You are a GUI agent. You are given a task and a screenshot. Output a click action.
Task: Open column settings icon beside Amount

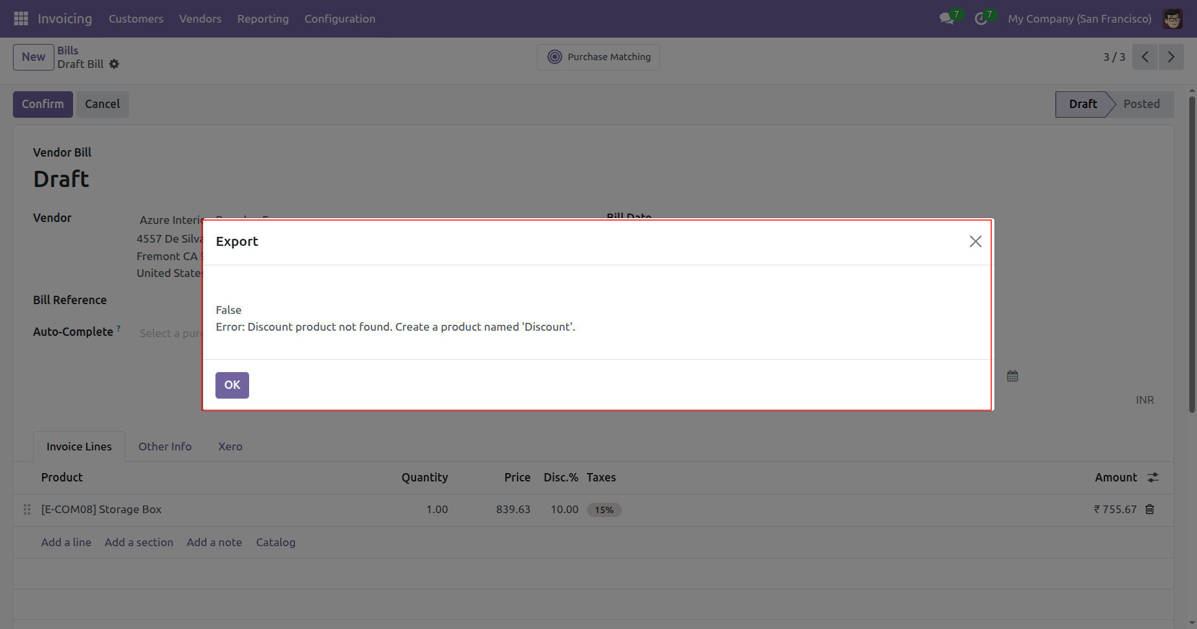1153,478
